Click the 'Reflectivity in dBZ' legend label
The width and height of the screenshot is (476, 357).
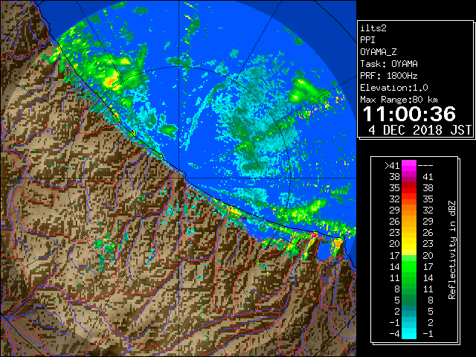[x=452, y=250]
